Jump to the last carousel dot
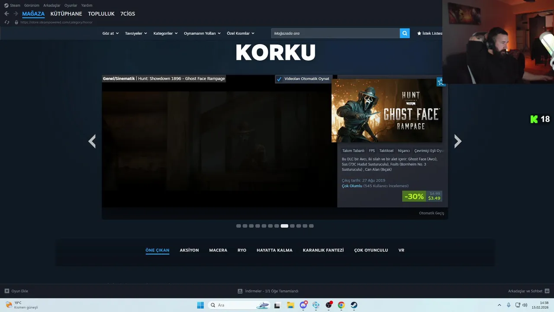Viewport: 554px width, 312px height. tap(311, 226)
